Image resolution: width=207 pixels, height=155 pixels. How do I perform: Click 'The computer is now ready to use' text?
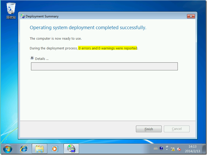[x=56, y=39]
